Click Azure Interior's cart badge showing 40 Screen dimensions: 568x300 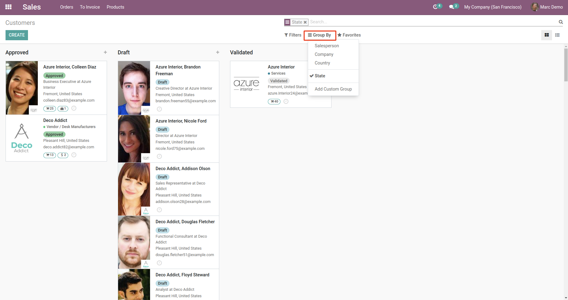274,102
